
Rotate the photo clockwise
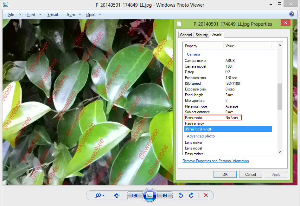coord(191,195)
